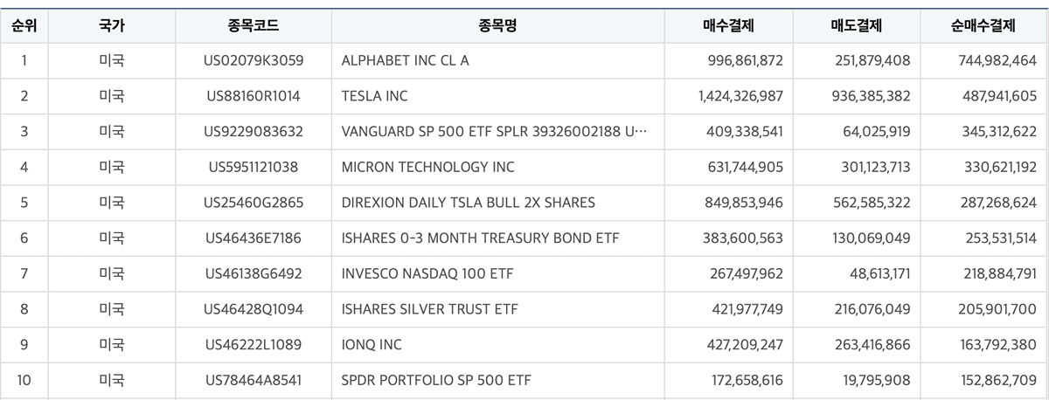Sort by the 종목코드 column header
Screen dimensions: 1049x400
click(x=253, y=25)
